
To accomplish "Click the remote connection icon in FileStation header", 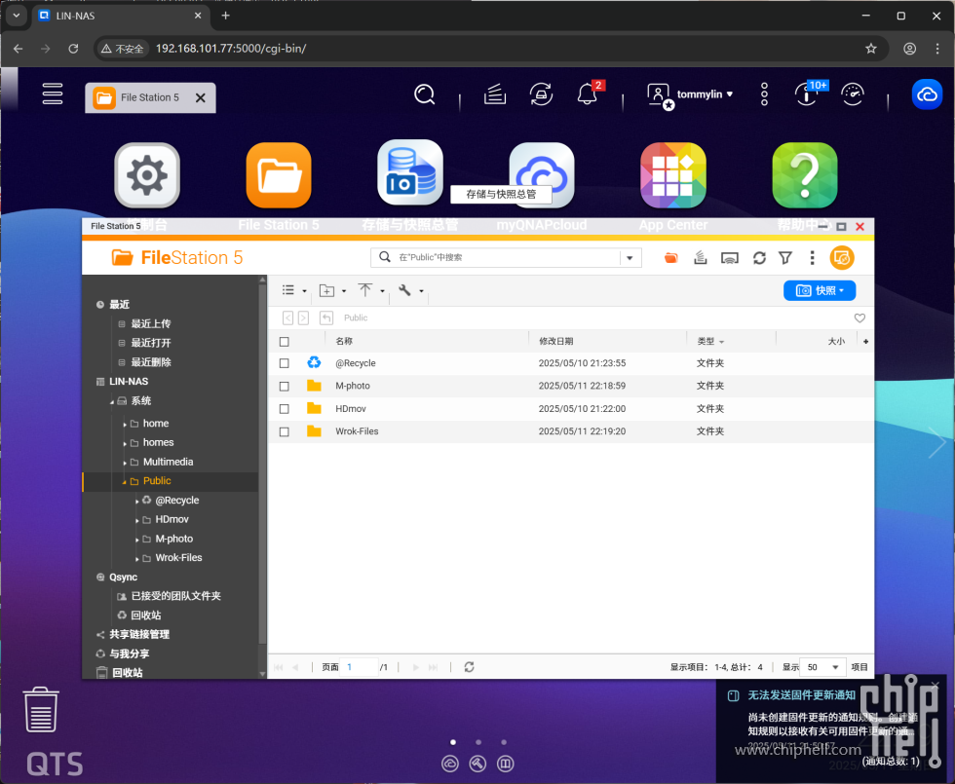I will (x=671, y=258).
